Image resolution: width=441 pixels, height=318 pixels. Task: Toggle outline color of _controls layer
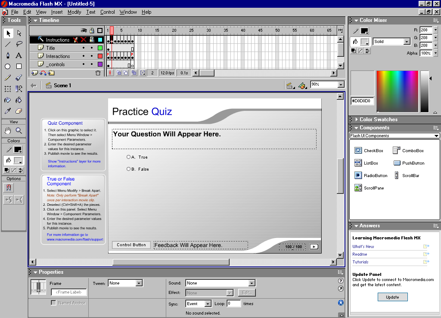pos(100,64)
